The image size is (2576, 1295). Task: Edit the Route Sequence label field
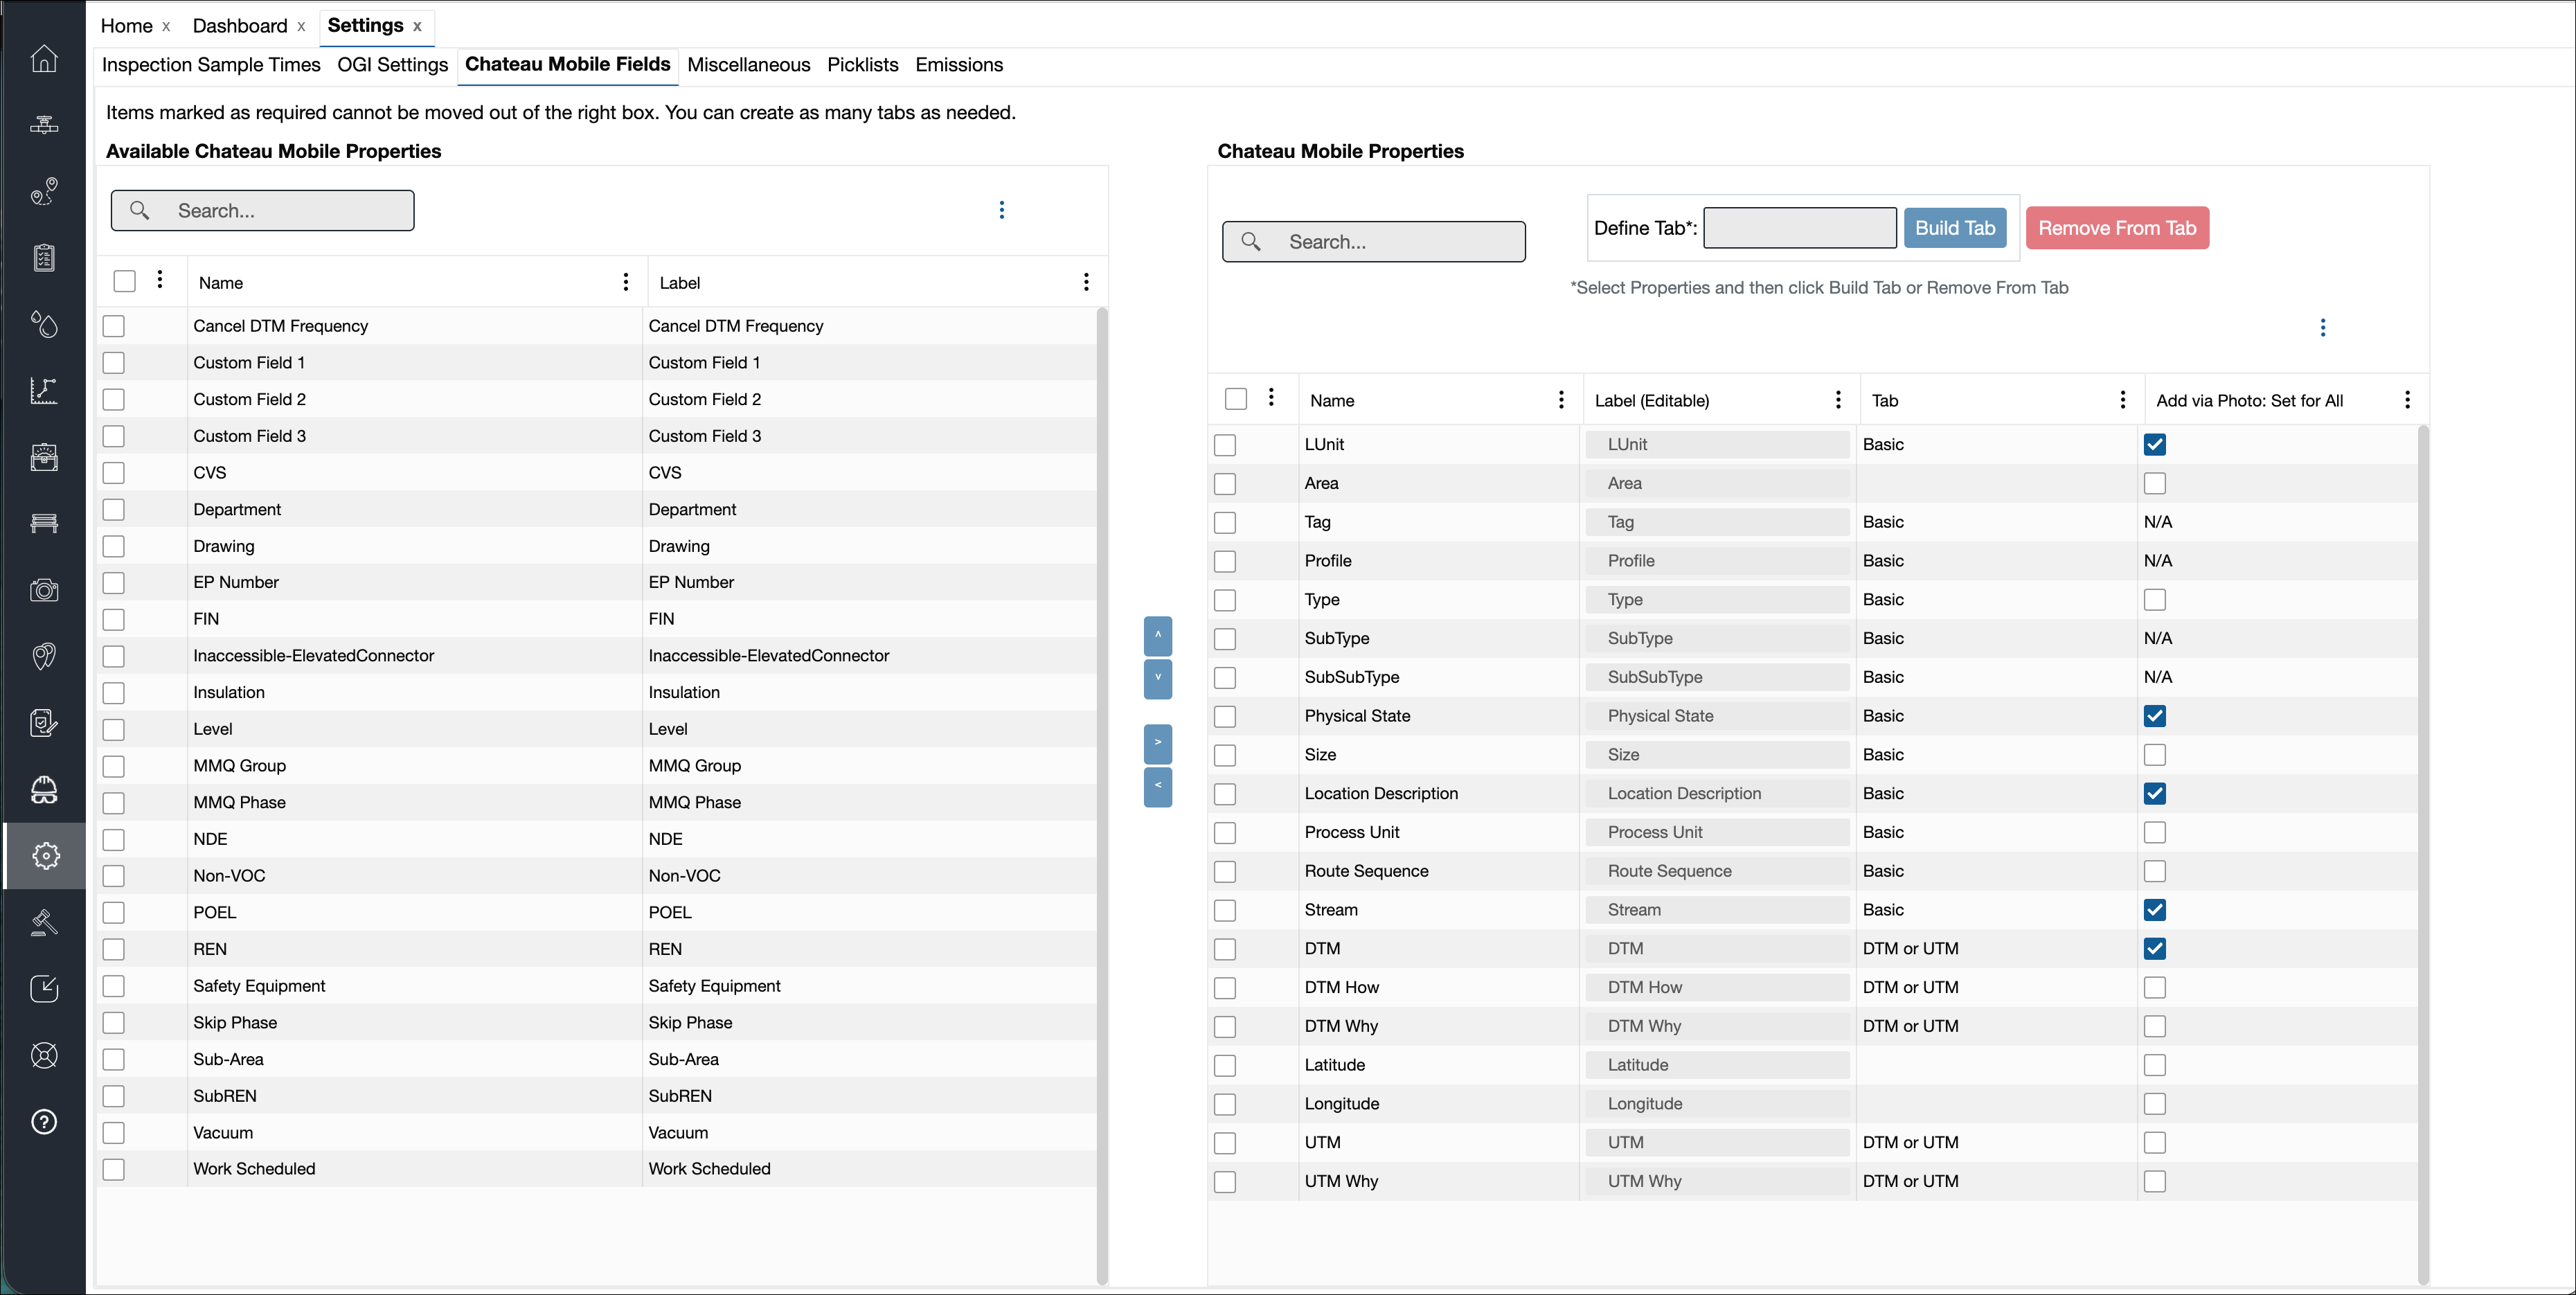click(1717, 872)
